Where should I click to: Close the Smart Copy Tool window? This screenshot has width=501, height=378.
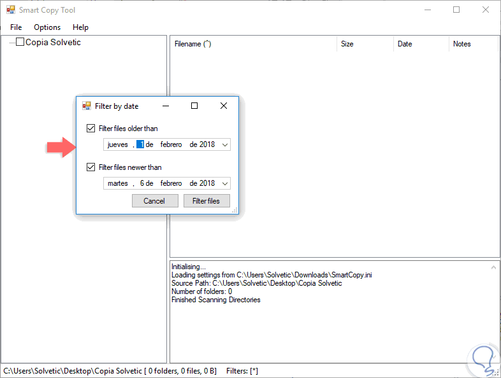[x=485, y=10]
